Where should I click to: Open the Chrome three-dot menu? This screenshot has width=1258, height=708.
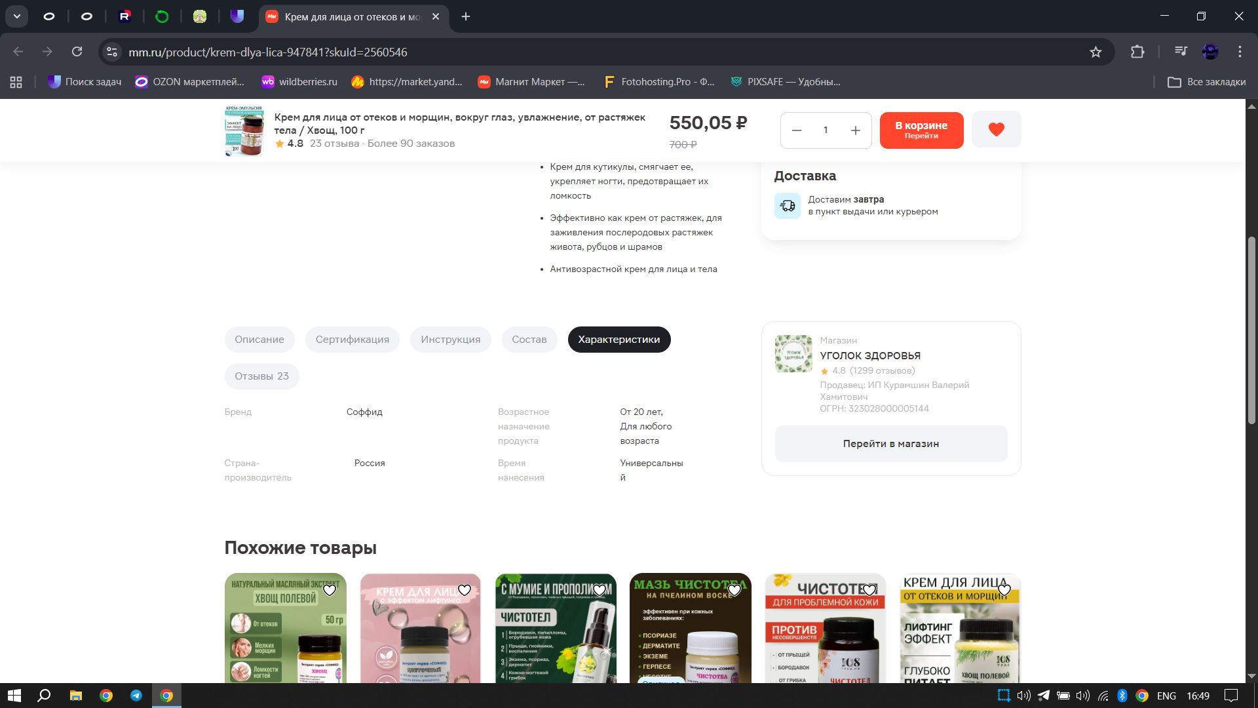point(1240,52)
